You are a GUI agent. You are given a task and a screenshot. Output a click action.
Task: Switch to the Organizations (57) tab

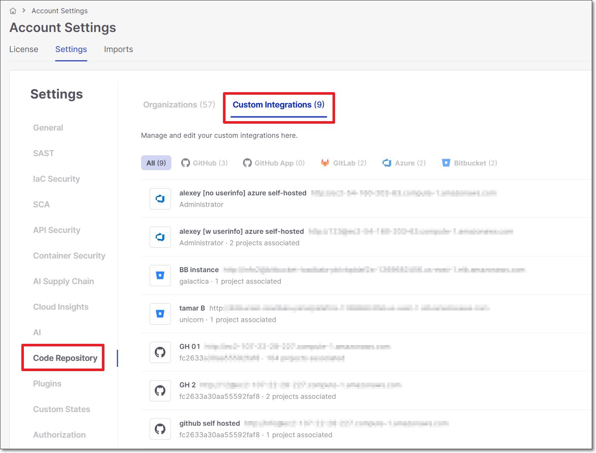(179, 105)
